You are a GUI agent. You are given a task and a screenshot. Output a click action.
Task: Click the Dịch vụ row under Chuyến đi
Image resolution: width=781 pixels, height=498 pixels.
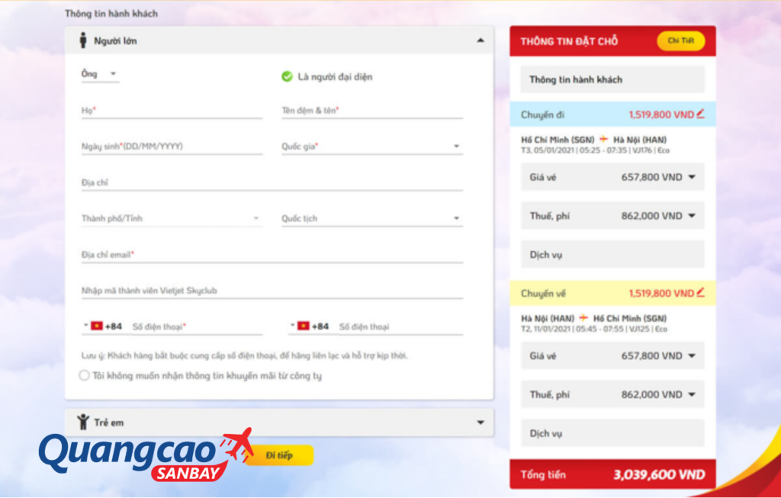pyautogui.click(x=612, y=255)
